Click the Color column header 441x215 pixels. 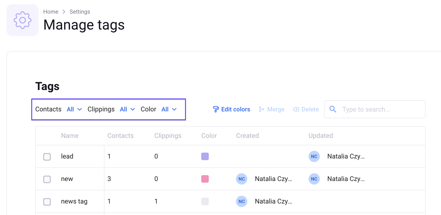click(209, 136)
